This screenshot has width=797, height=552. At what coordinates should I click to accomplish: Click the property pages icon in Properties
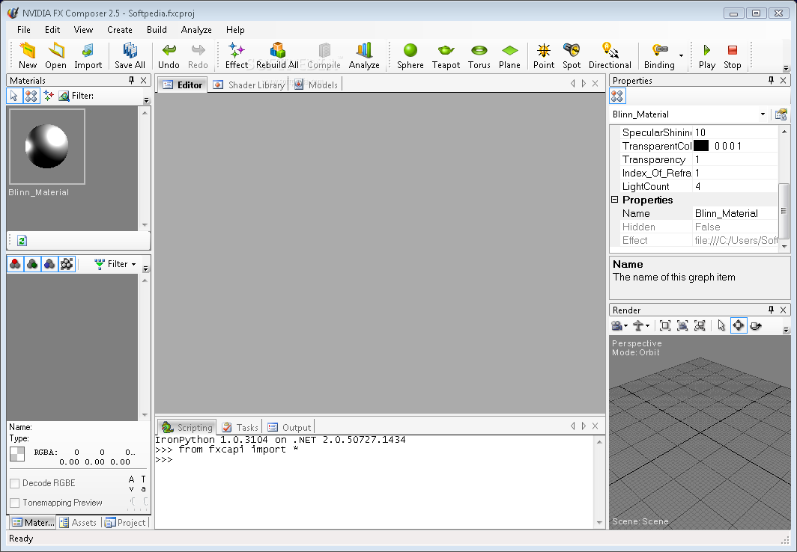(781, 114)
